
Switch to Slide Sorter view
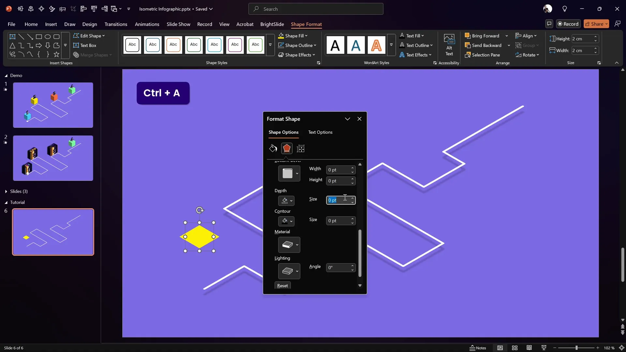pos(515,348)
